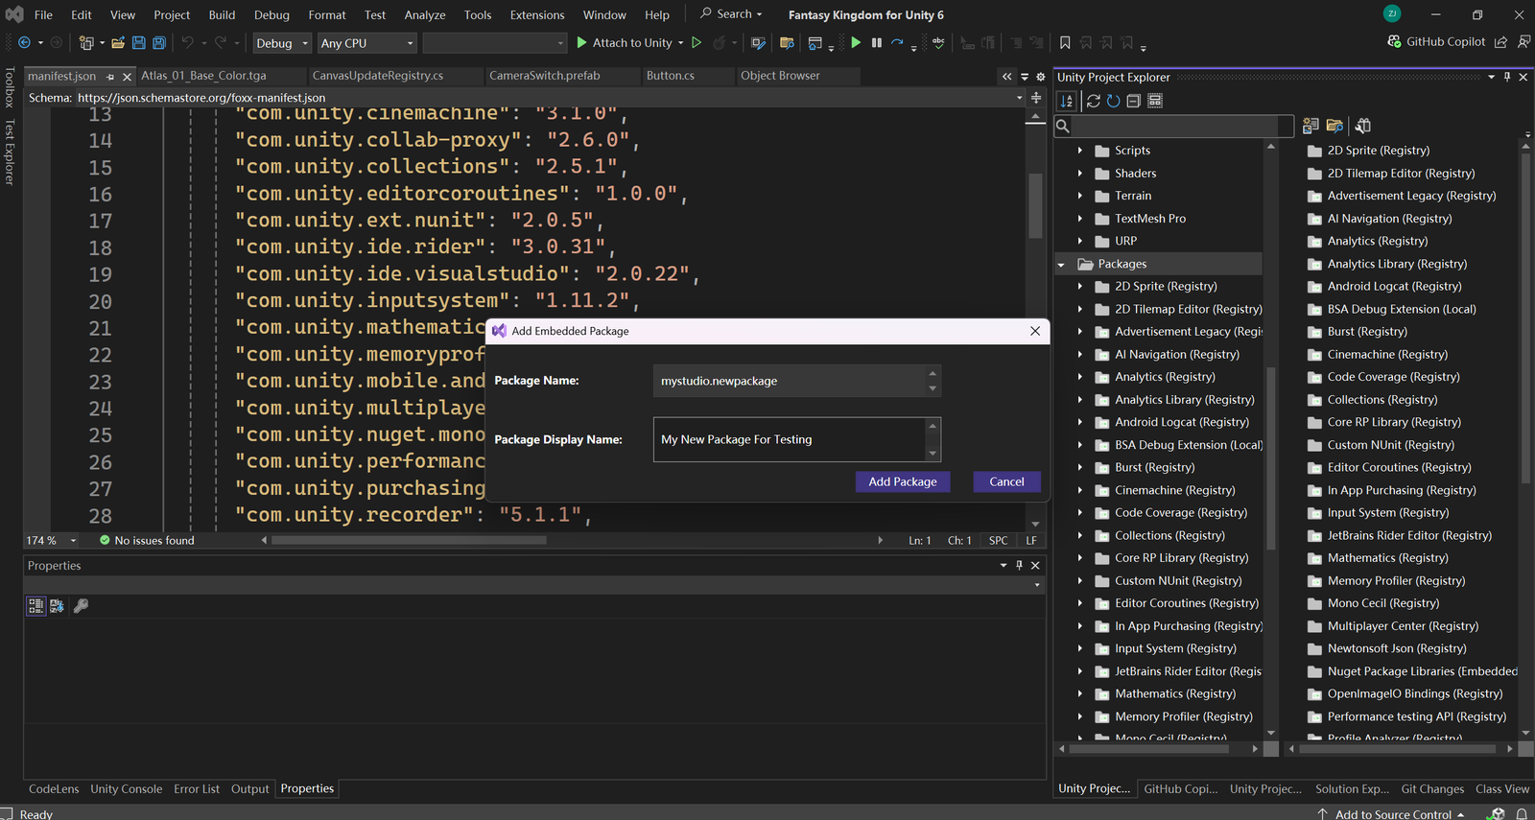Click the blue refresh icon in Unity Project Explorer
The width and height of the screenshot is (1535, 820).
[1113, 101]
